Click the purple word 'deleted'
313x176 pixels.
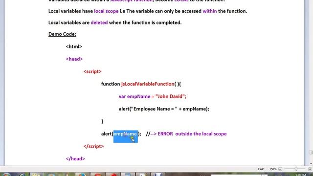99,22
